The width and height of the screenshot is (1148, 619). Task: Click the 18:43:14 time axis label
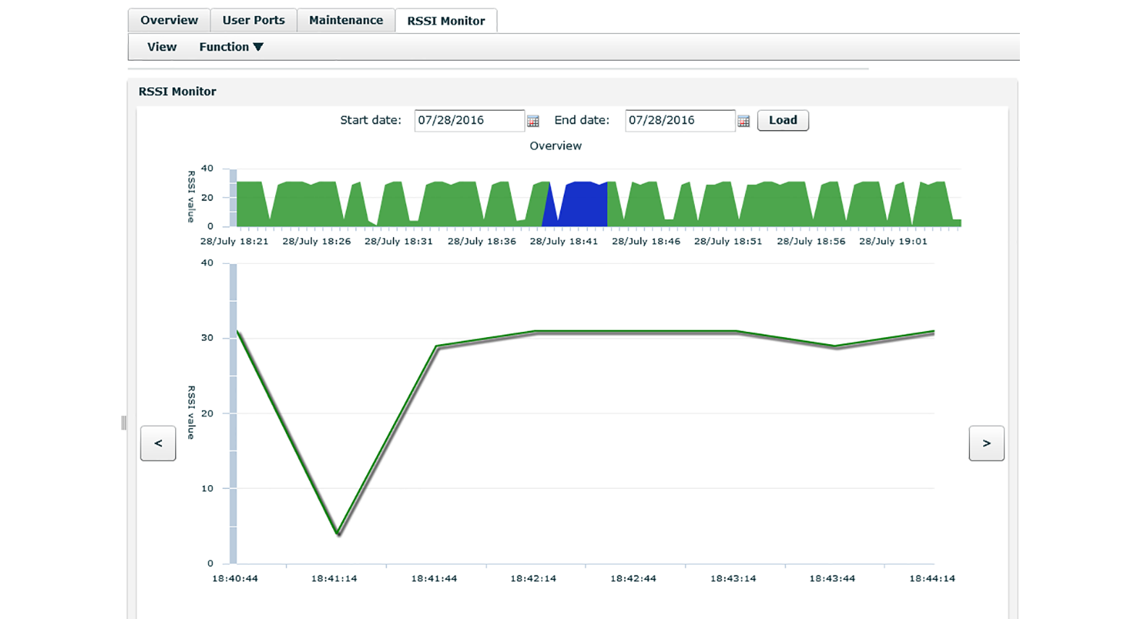[x=733, y=579]
